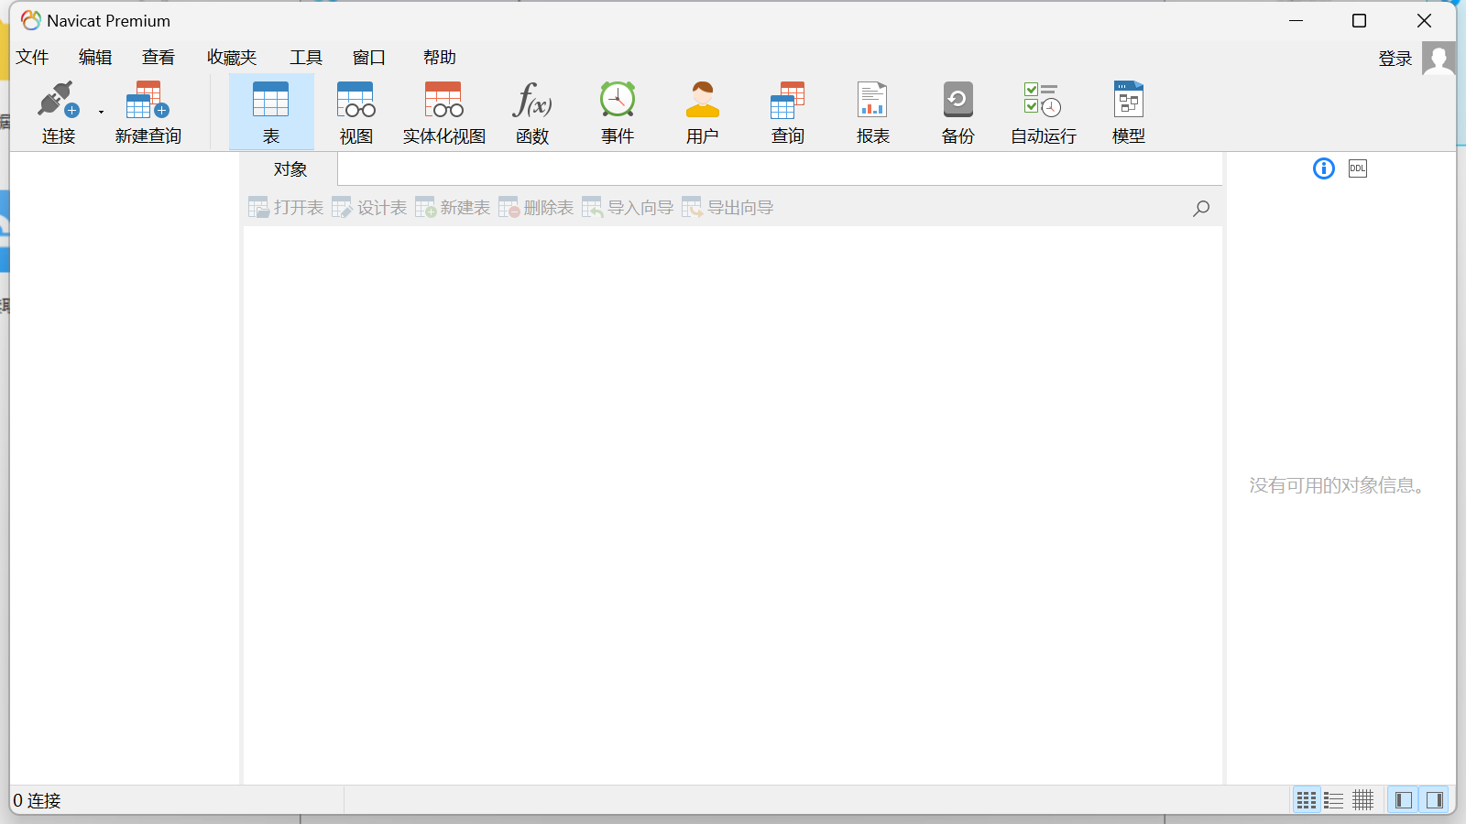The height and width of the screenshot is (824, 1466).
Task: Click the 删除表 button
Action: point(536,208)
